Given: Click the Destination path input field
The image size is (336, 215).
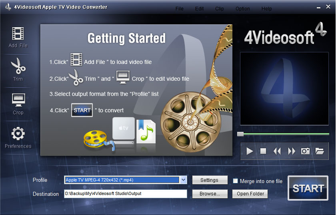Looking at the screenshot, I should click(x=125, y=193).
